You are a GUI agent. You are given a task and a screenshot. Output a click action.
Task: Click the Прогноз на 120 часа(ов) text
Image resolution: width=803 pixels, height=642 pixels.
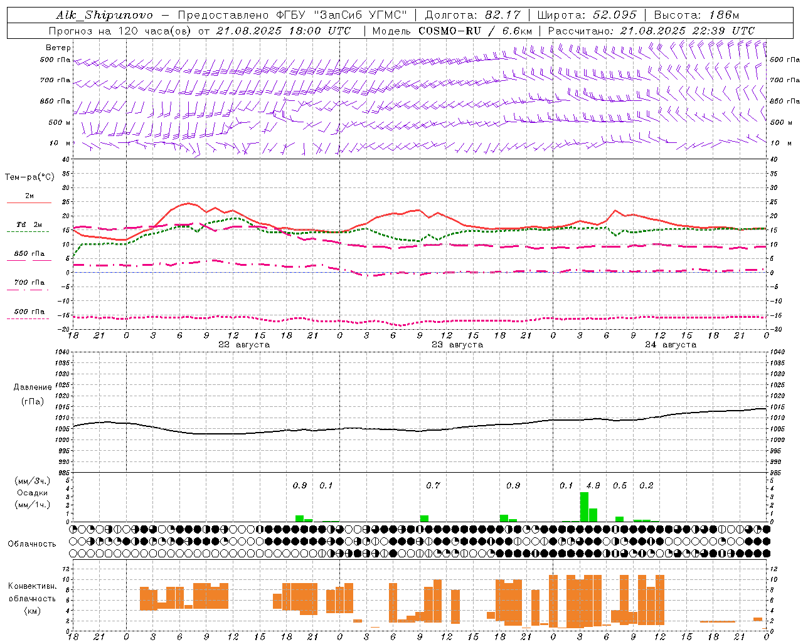click(x=120, y=31)
